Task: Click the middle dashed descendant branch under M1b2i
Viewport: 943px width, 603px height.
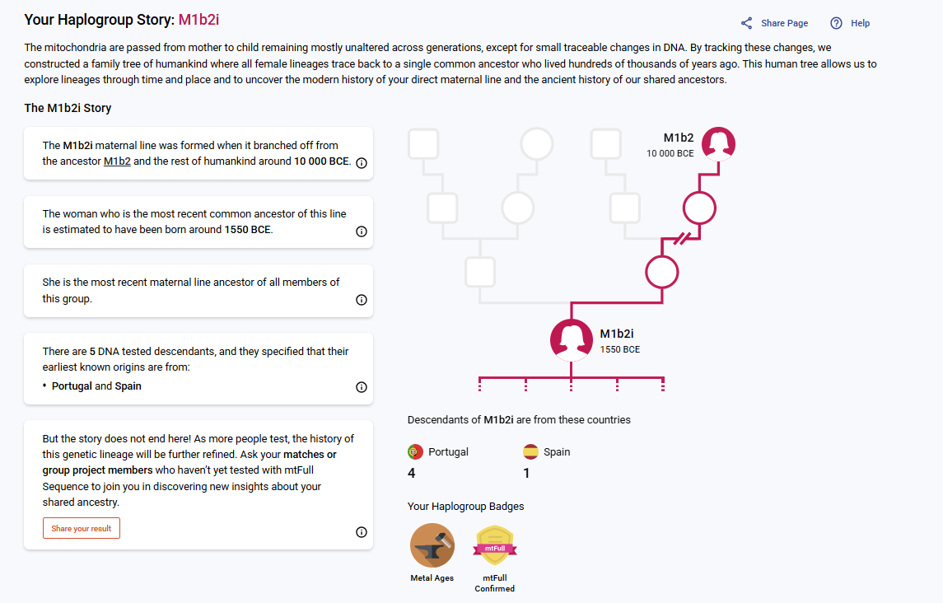Action: [572, 385]
